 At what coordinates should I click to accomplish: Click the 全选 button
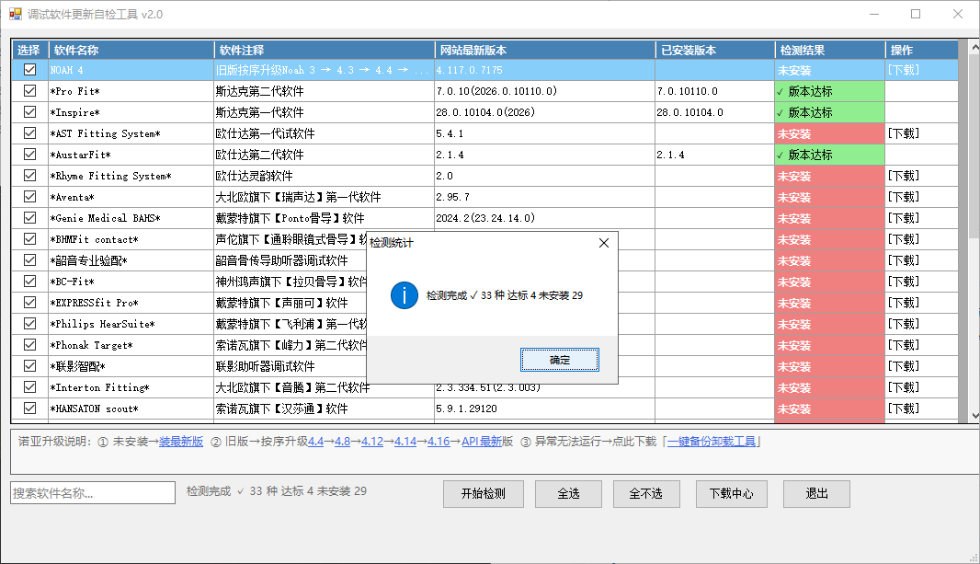568,494
